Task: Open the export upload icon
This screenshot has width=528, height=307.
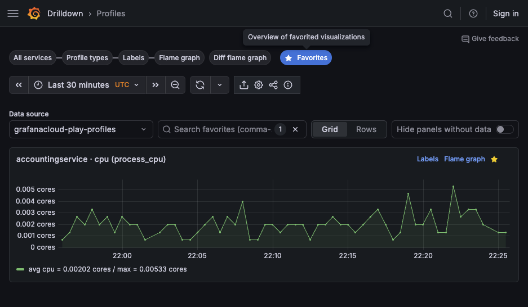Action: pyautogui.click(x=244, y=85)
